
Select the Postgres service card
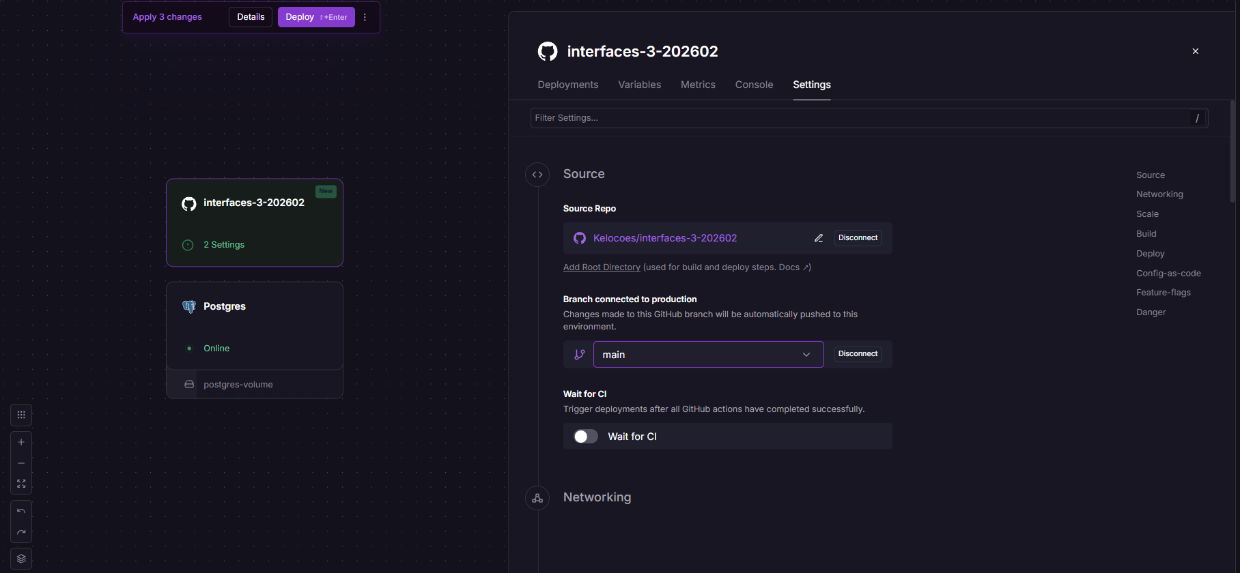(255, 326)
